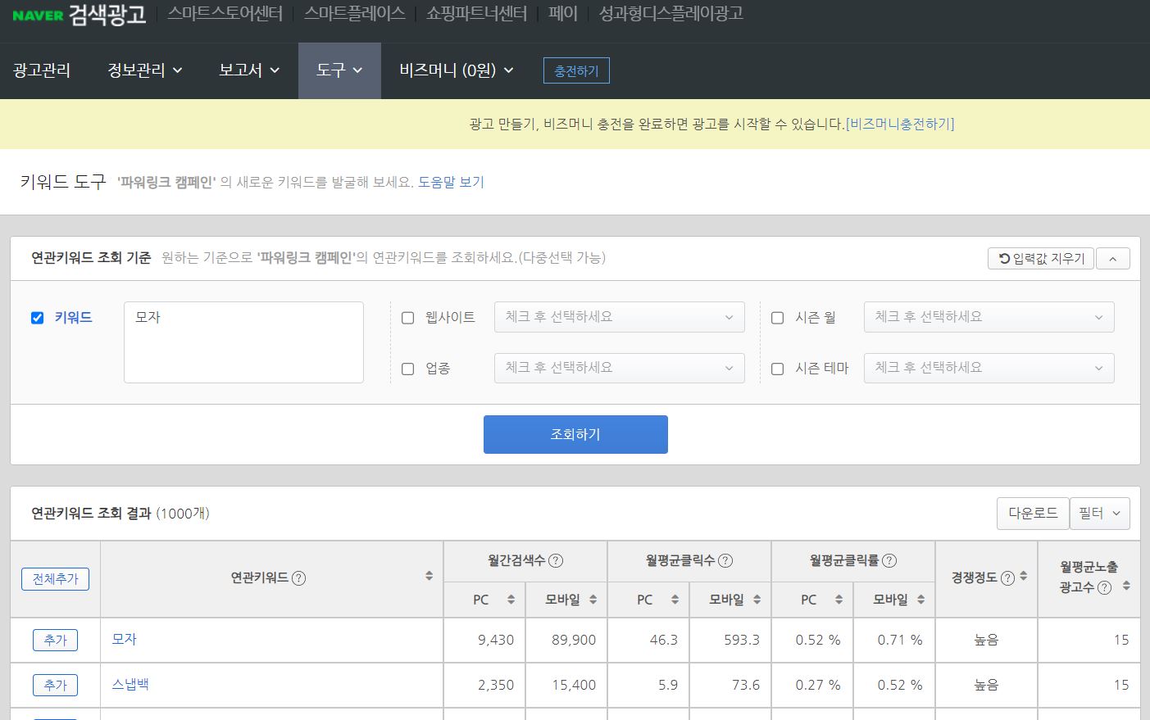
Task: Click help icon next to 연관키워드 header
Action: [299, 578]
